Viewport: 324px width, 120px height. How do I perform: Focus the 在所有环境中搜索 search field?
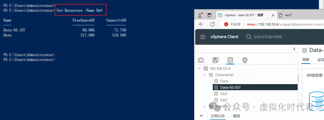(x=268, y=37)
